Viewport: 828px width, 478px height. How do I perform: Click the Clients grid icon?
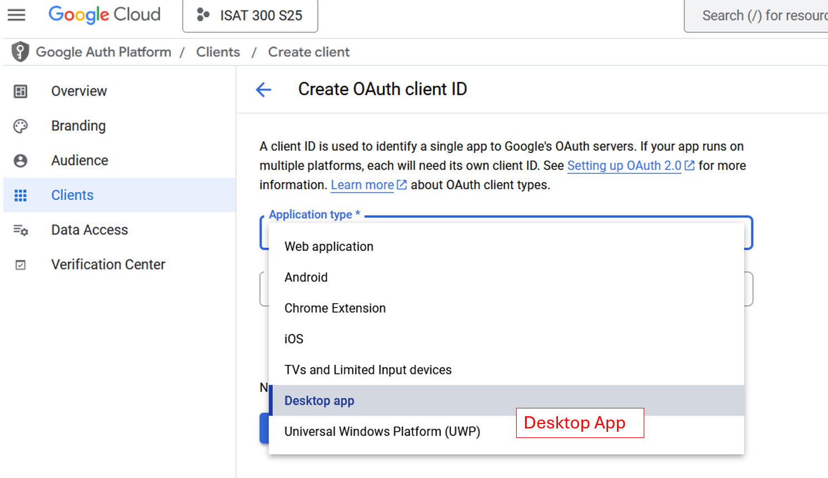[x=21, y=195]
